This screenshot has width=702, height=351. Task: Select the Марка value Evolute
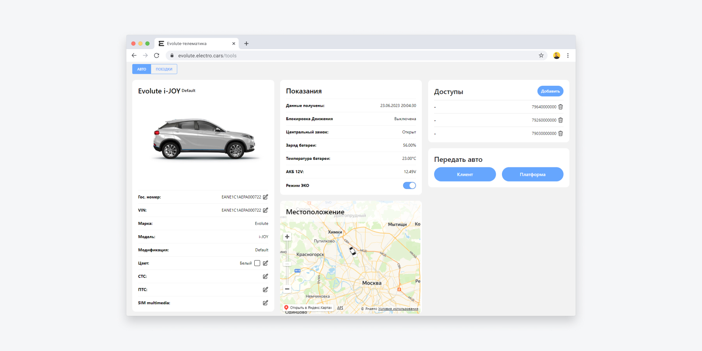(x=262, y=223)
